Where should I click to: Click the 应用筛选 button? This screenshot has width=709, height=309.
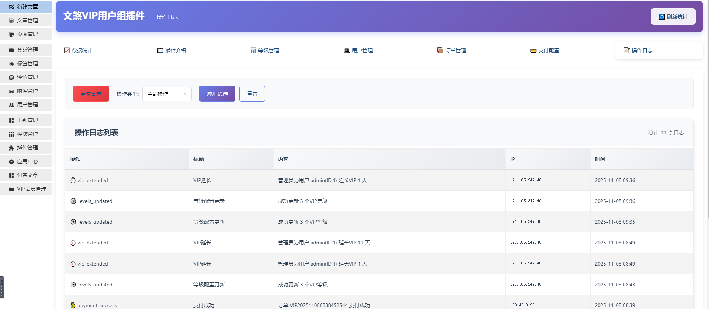[x=217, y=94]
